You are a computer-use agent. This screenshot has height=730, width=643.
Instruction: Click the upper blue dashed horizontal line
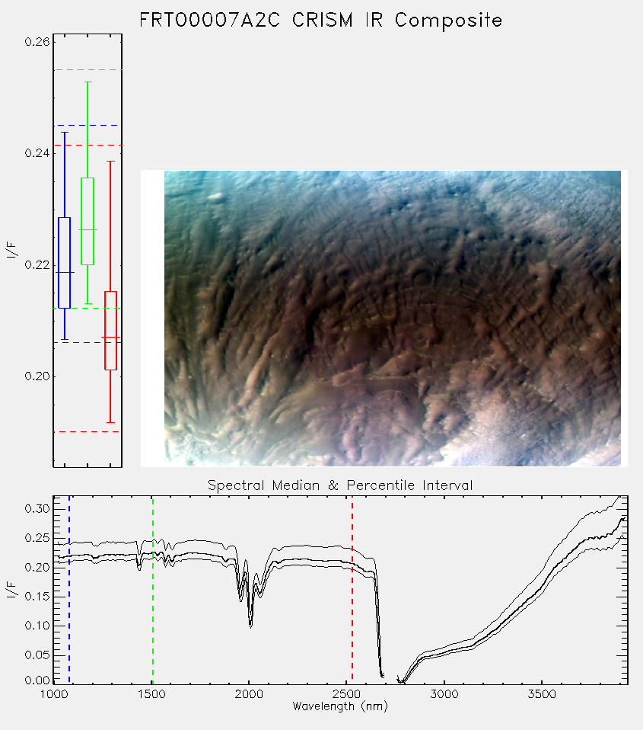[x=88, y=125]
